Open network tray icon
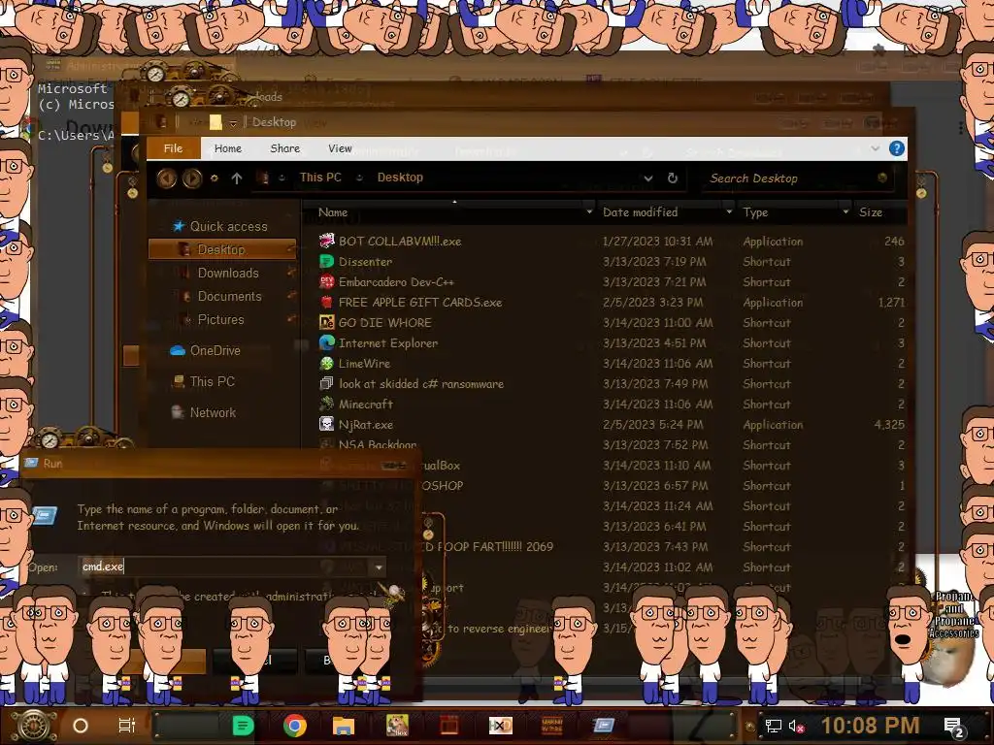 tap(773, 726)
